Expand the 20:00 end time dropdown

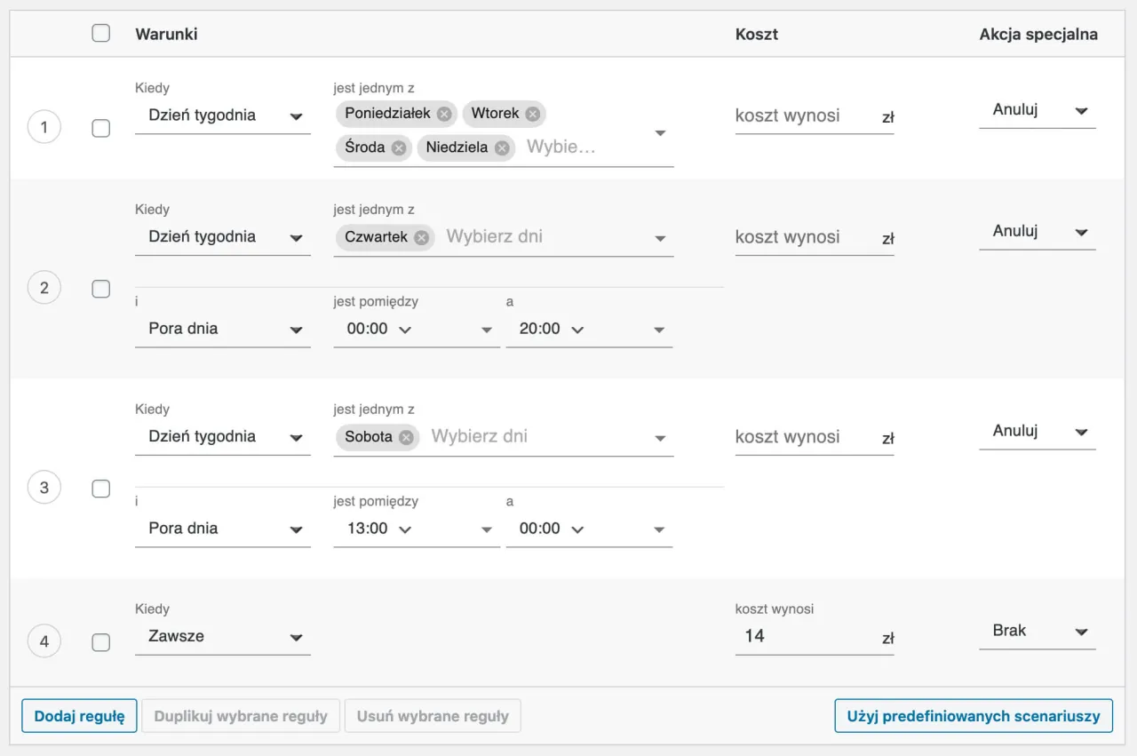[x=588, y=330]
